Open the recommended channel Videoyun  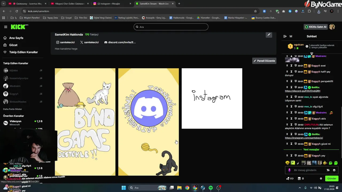click(23, 123)
